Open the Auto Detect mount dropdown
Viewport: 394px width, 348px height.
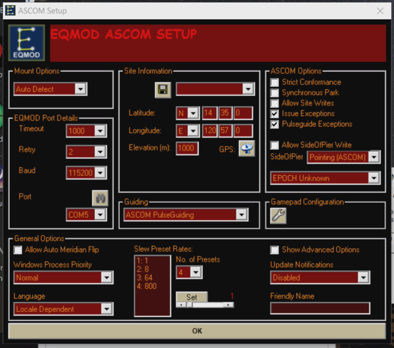coord(81,89)
